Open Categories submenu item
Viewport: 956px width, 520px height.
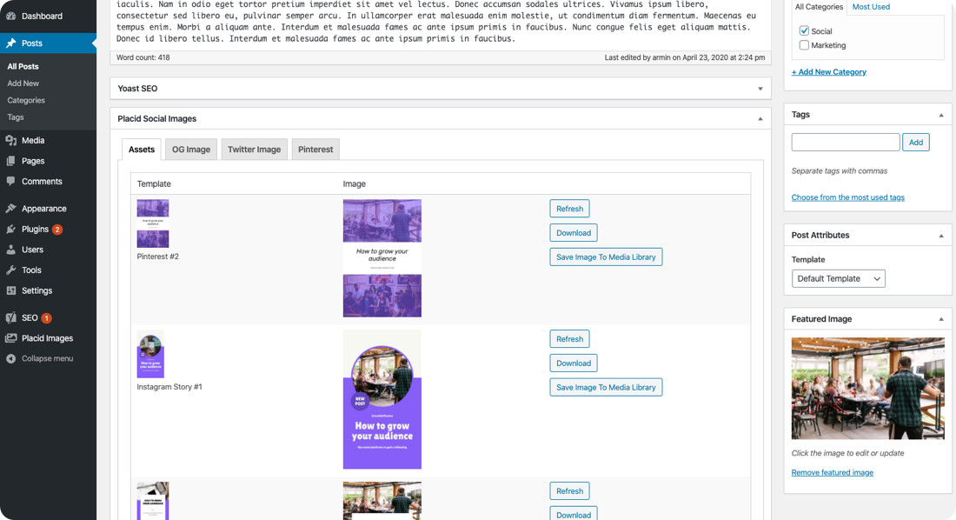click(26, 100)
